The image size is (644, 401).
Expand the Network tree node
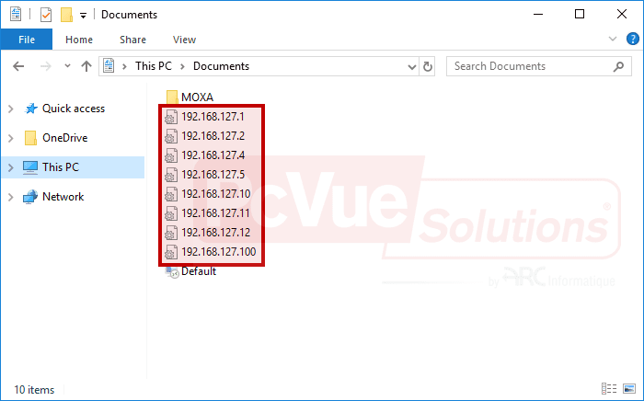(10, 197)
